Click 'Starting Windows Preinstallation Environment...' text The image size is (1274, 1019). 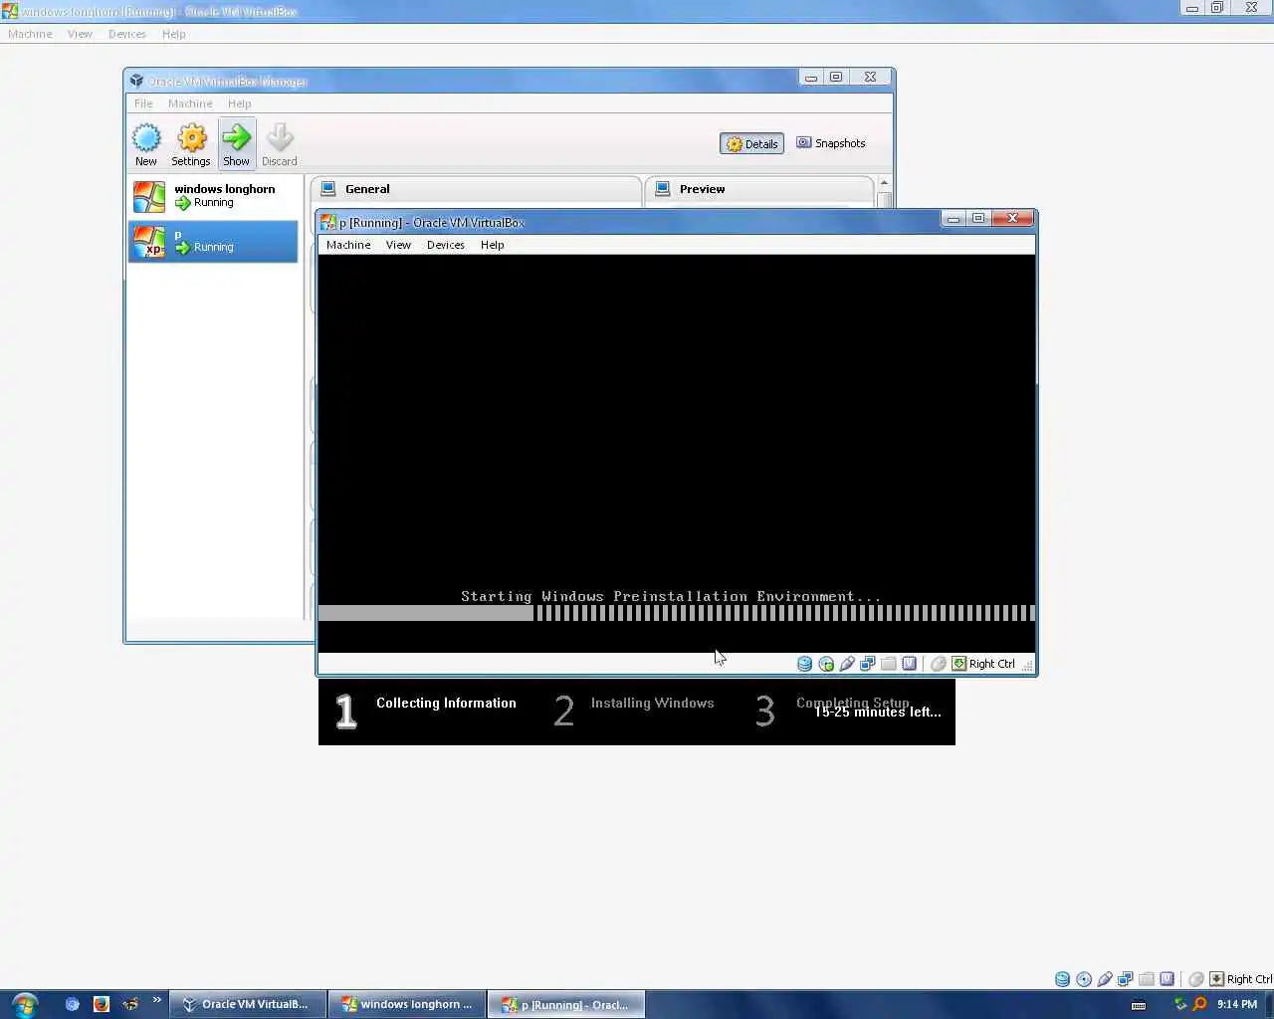(x=671, y=597)
